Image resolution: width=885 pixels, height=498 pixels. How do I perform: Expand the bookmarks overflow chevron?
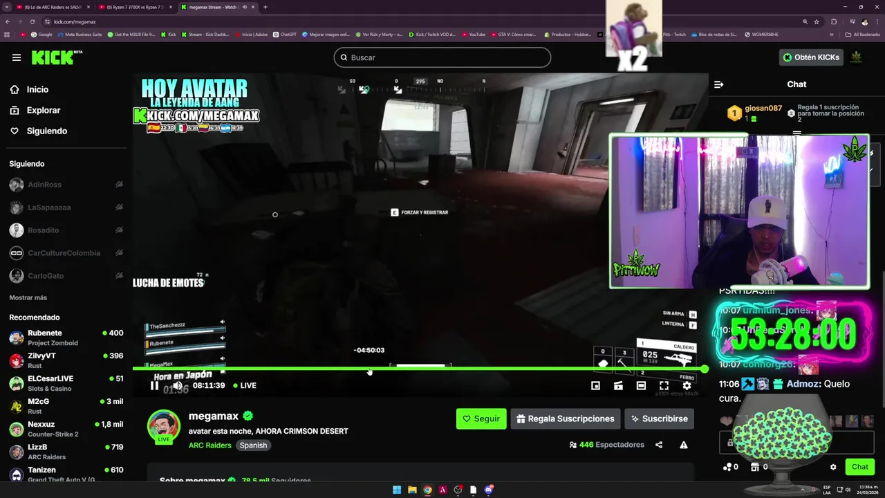[x=832, y=34]
